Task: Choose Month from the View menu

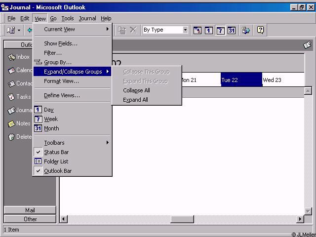Action: click(73, 128)
